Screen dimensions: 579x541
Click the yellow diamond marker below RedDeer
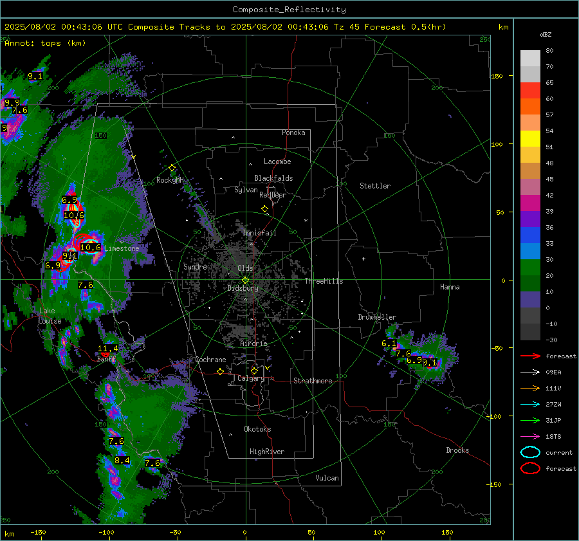coord(264,209)
